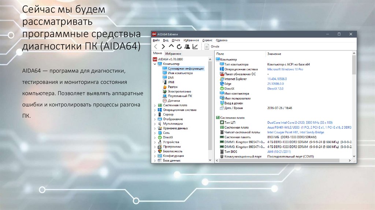The height and width of the screenshot is (210, 375).
Task: Expand the Отображение tree node
Action: [x=155, y=119]
